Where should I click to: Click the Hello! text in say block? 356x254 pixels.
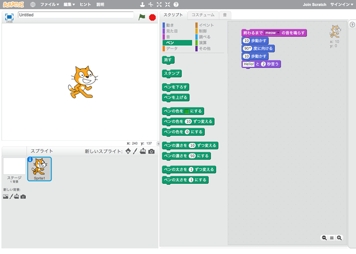(x=249, y=64)
